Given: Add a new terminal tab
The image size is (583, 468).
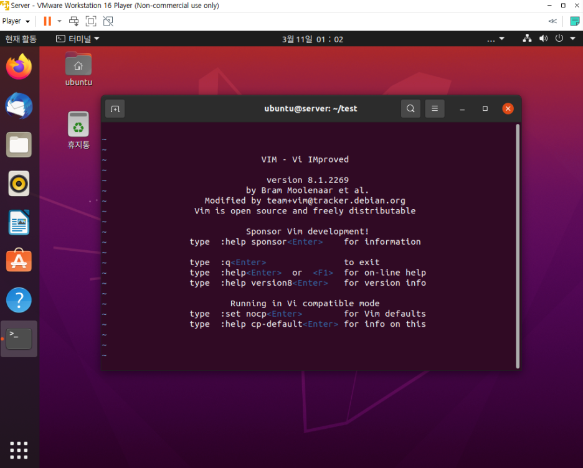Looking at the screenshot, I should (x=115, y=109).
